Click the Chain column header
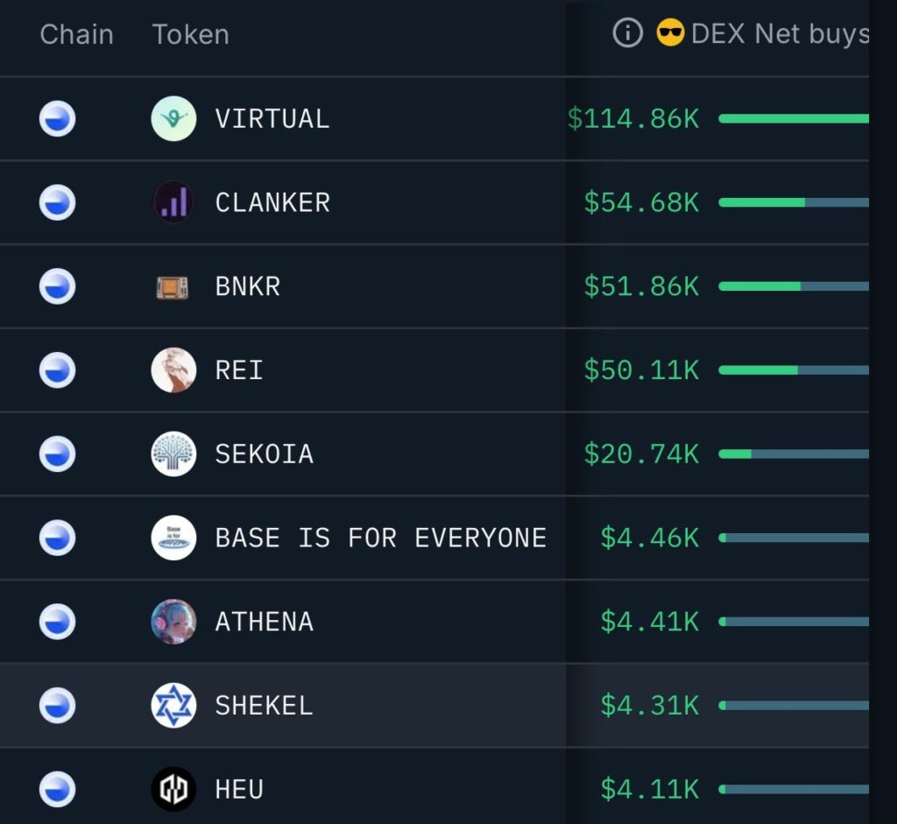The image size is (897, 824). pos(77,34)
